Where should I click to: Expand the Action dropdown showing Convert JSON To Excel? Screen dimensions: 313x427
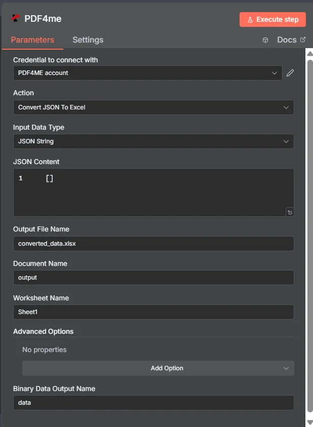point(153,107)
